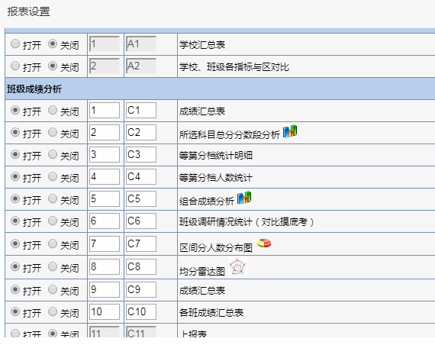This screenshot has height=345, width=435.
Task: Click bar chart icon beside 所选科目总分分数段分析
Action: click(x=290, y=131)
